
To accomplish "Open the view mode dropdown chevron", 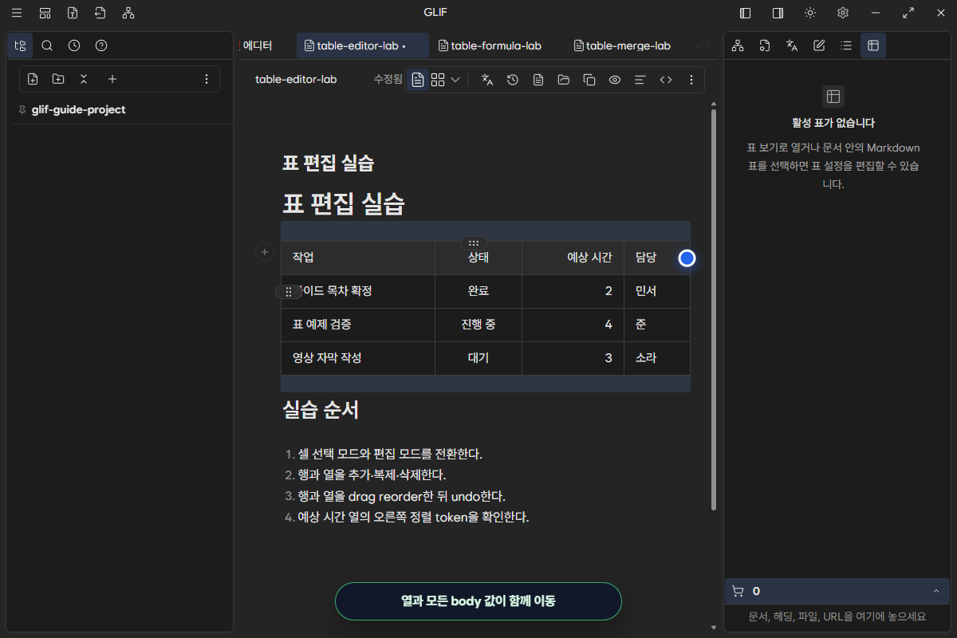I will tap(455, 80).
